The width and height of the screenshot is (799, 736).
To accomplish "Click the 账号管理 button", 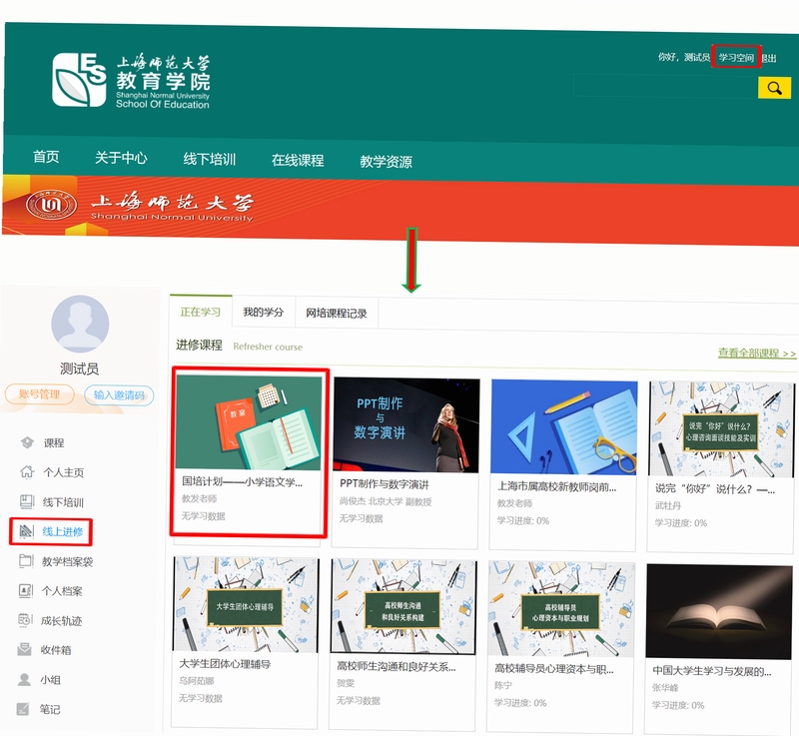I will pyautogui.click(x=39, y=394).
